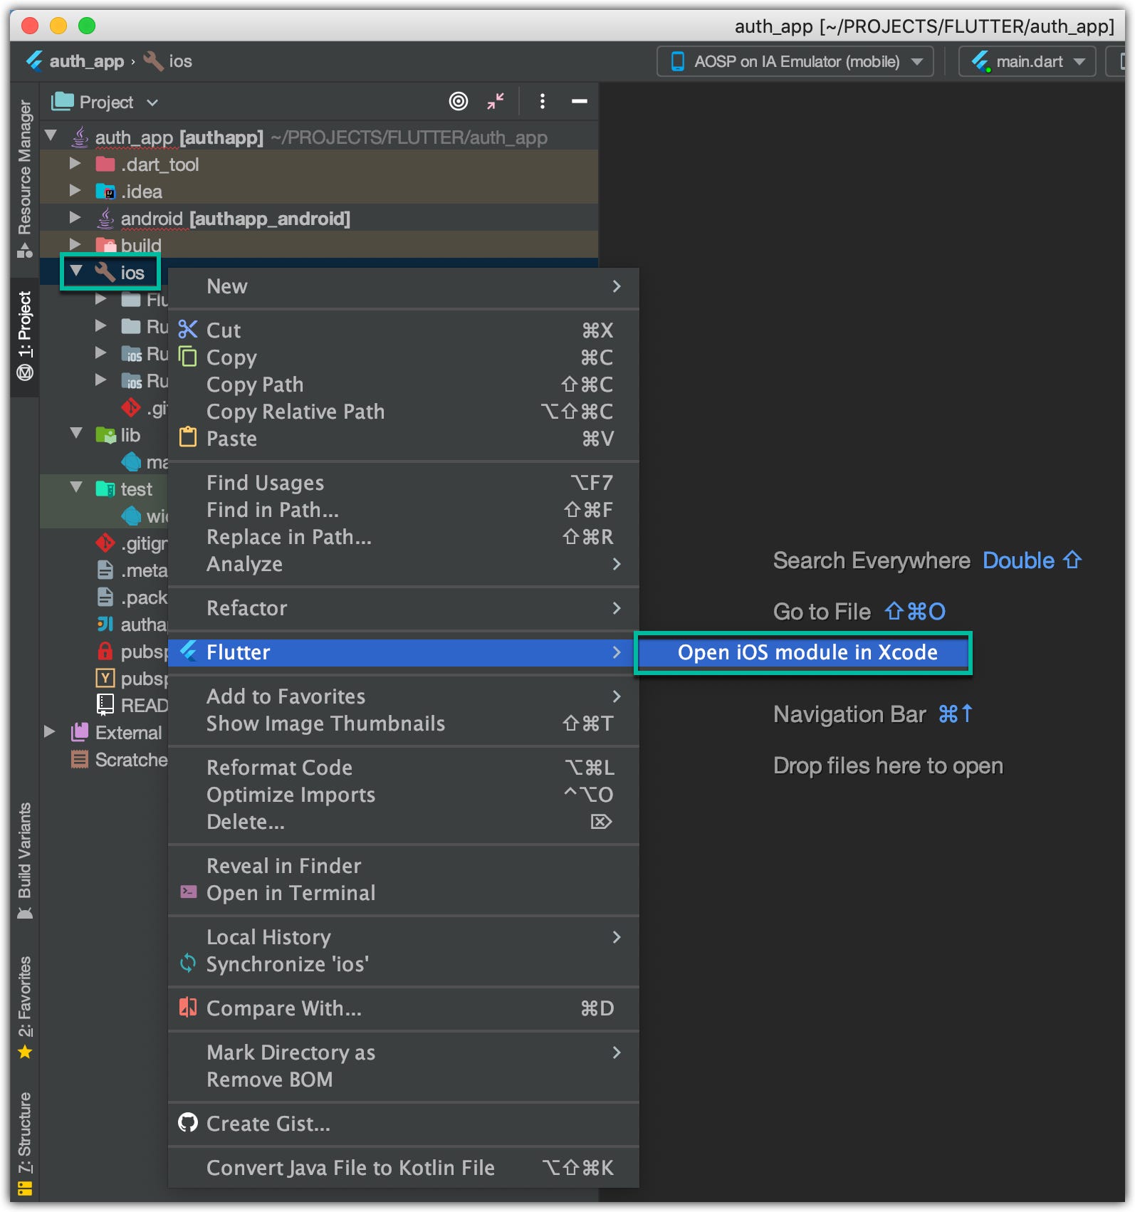Screen dimensions: 1135x1212
Task: Click the wrench icon beside ios in breadcrumb
Action: coord(153,61)
